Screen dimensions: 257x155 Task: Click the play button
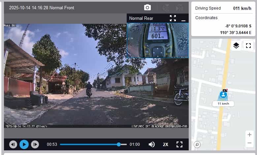pyautogui.click(x=24, y=144)
